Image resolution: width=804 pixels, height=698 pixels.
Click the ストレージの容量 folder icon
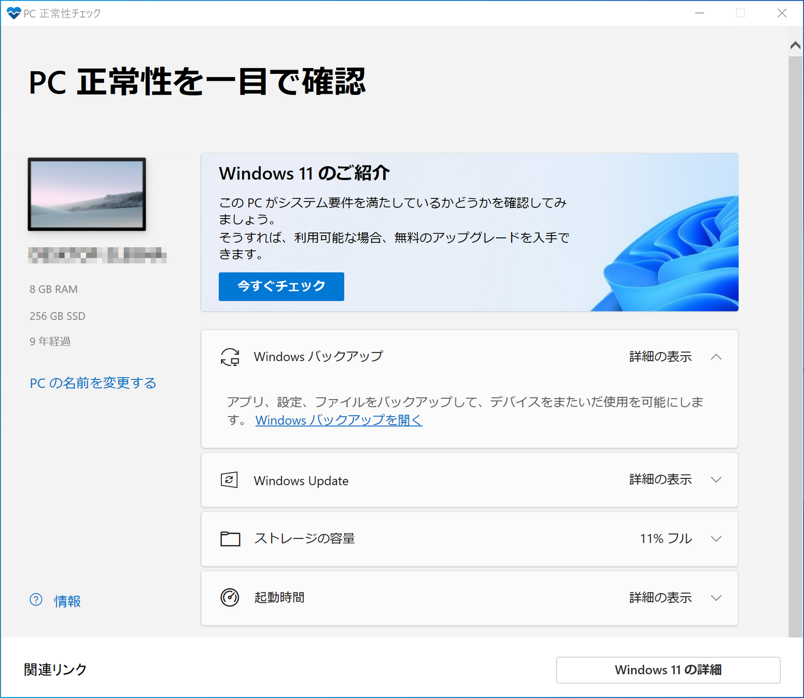[x=230, y=539]
